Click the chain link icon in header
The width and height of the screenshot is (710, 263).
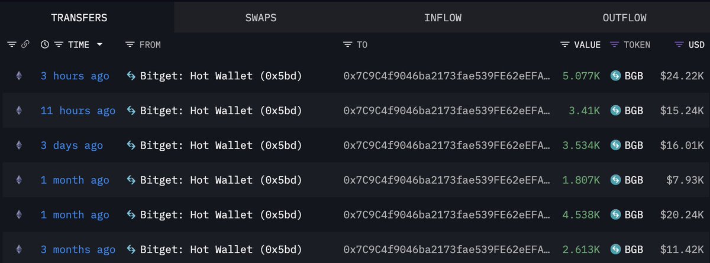pos(25,44)
